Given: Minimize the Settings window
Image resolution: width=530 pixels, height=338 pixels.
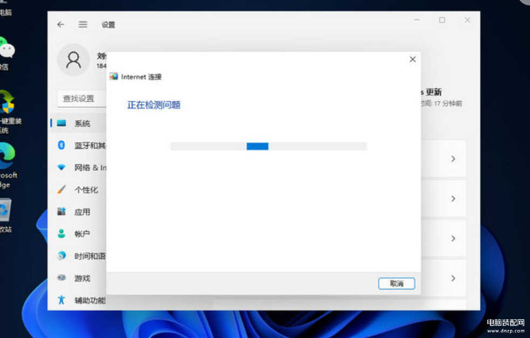Looking at the screenshot, I should pos(417,20).
